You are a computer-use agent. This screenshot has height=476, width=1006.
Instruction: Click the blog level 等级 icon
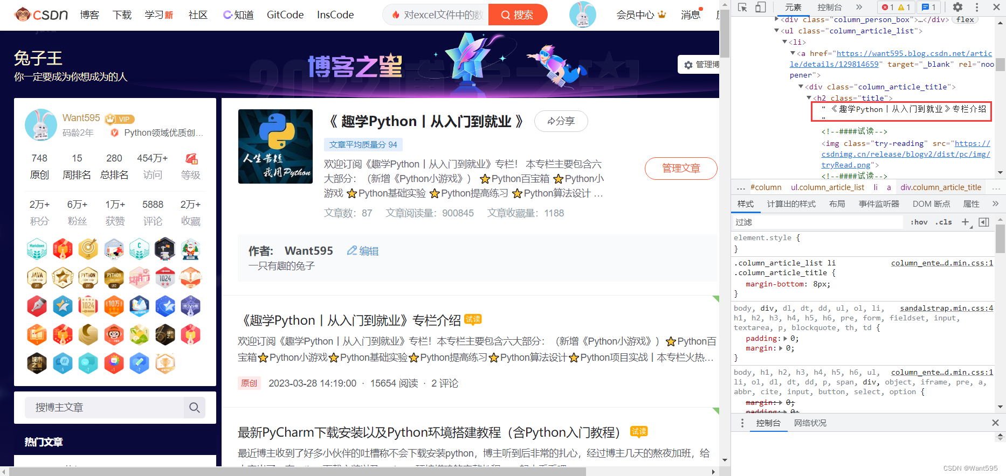(x=191, y=159)
